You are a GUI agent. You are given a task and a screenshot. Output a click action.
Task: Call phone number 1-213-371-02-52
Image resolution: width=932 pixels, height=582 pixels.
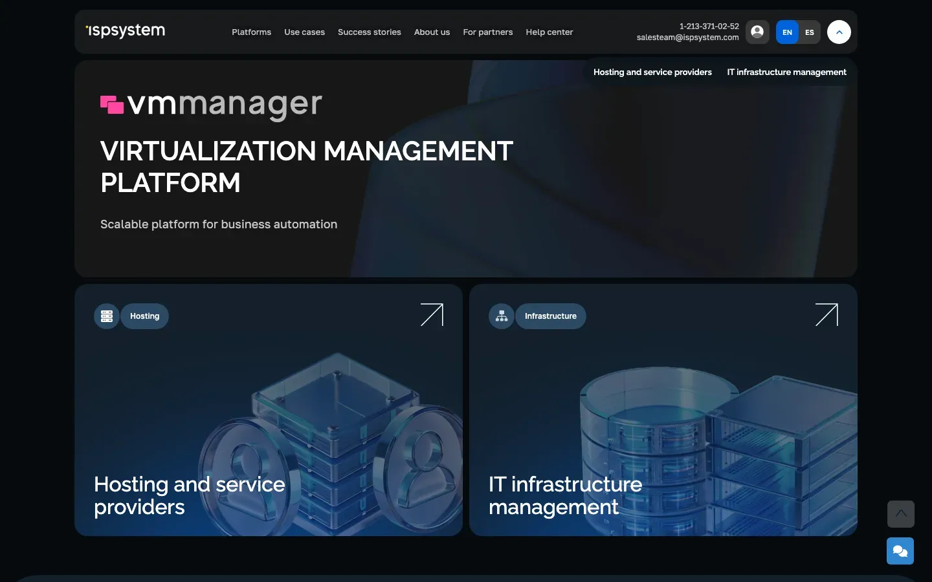pyautogui.click(x=709, y=27)
